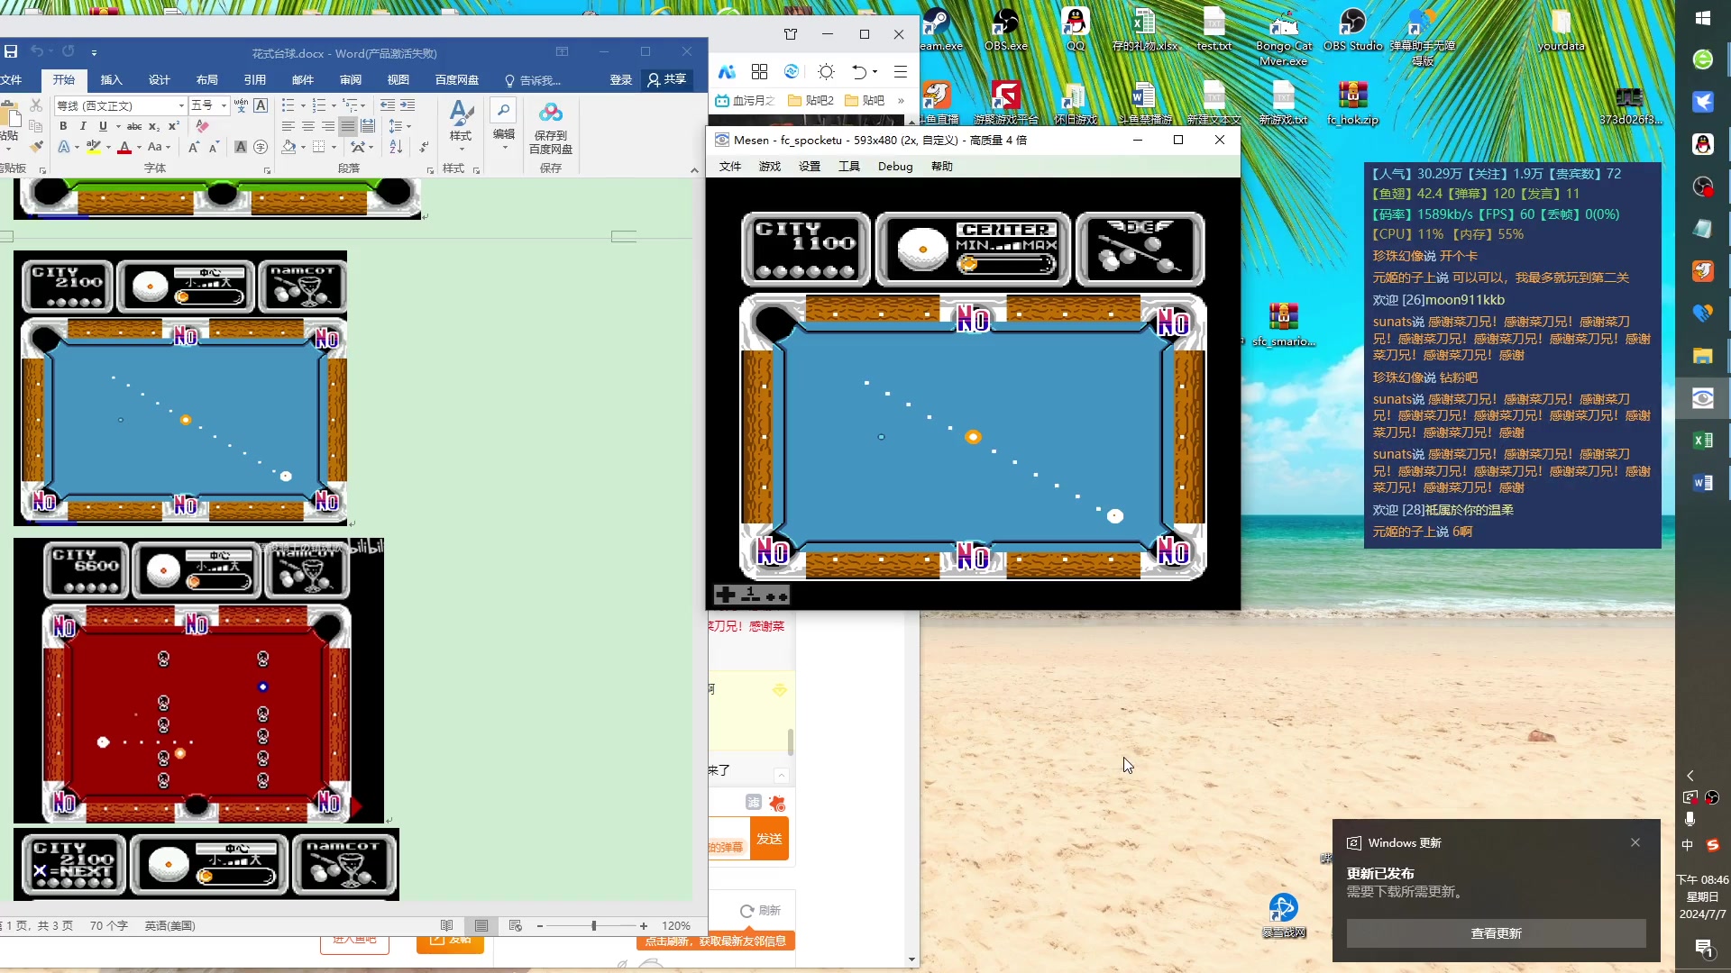Expand the bullet list dropdown arrow
The width and height of the screenshot is (1731, 973).
tap(303, 105)
